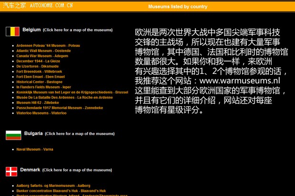Click the Bulgaria flag icon
The width and height of the screenshot is (295, 196).
tap(13, 135)
